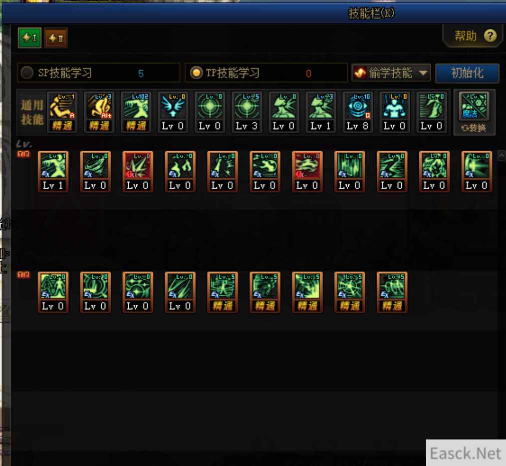Image resolution: width=506 pixels, height=466 pixels.
Task: Open the 偷学技能 dropdown
Action: pos(391,73)
